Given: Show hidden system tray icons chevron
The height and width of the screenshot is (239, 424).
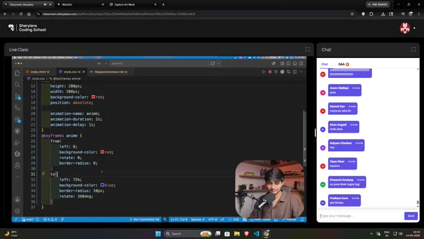Looking at the screenshot, I should tap(371, 233).
